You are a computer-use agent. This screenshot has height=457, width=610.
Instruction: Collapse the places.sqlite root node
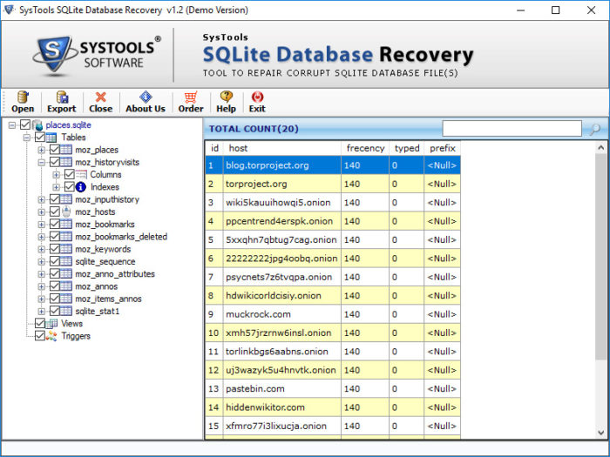click(12, 125)
